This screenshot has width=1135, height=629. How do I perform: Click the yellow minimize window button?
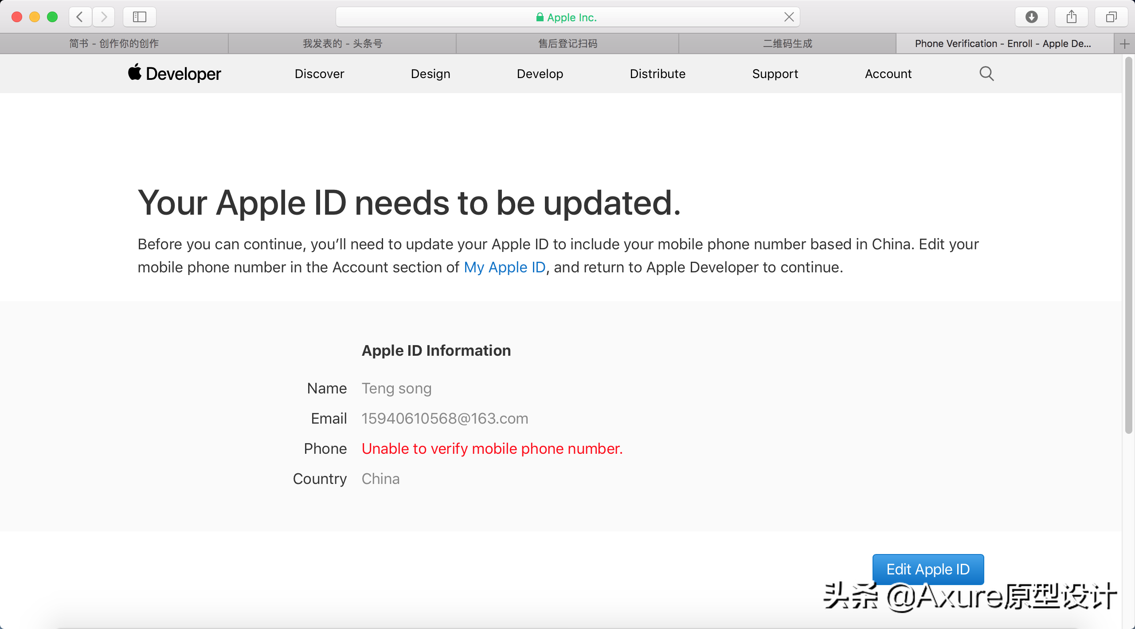pos(35,17)
